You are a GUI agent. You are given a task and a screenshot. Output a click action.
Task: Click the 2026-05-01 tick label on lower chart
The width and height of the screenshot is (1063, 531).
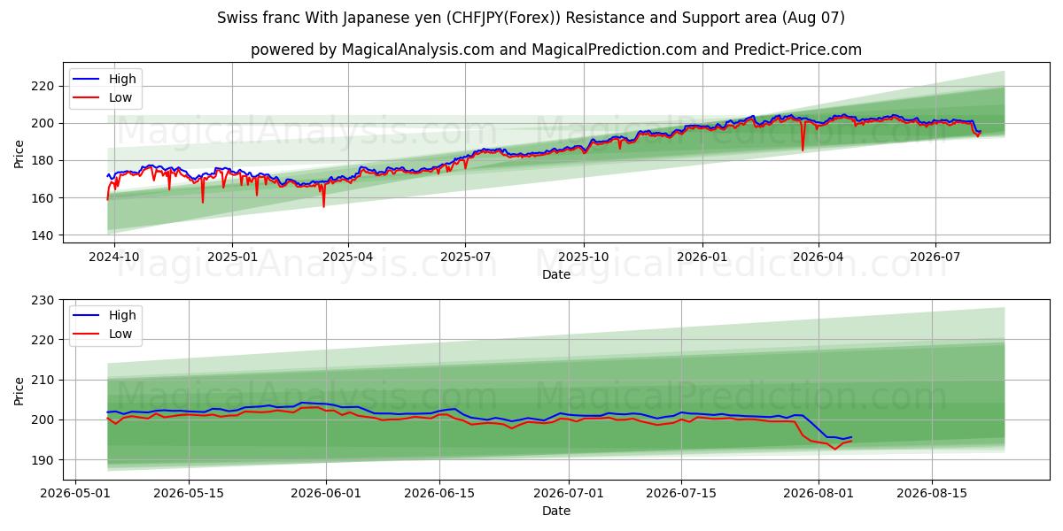click(75, 494)
